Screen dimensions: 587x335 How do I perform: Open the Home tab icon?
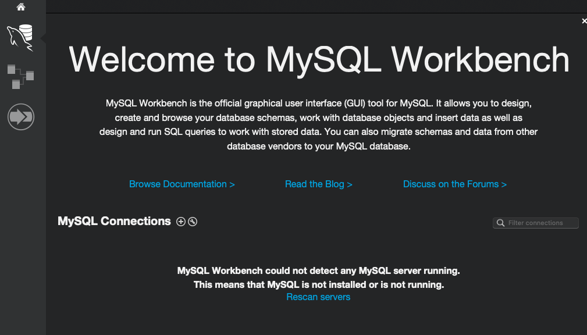pyautogui.click(x=21, y=7)
